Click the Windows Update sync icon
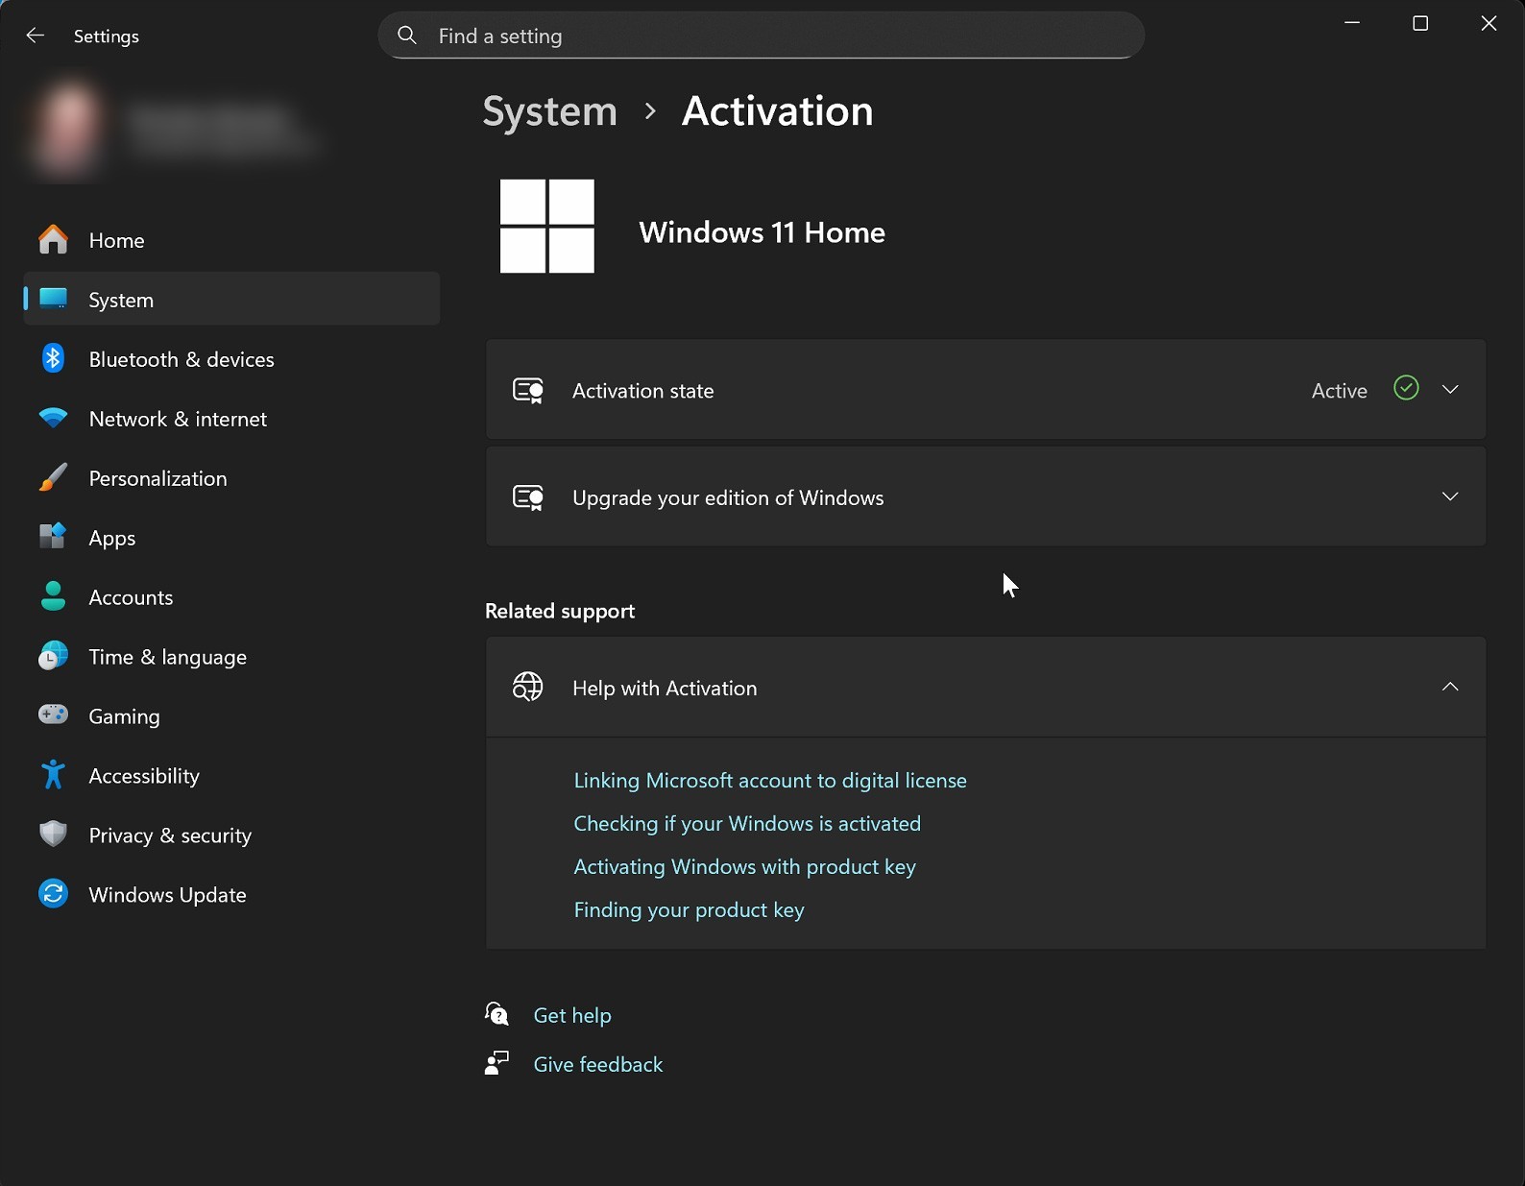Image resolution: width=1525 pixels, height=1186 pixels. click(53, 894)
